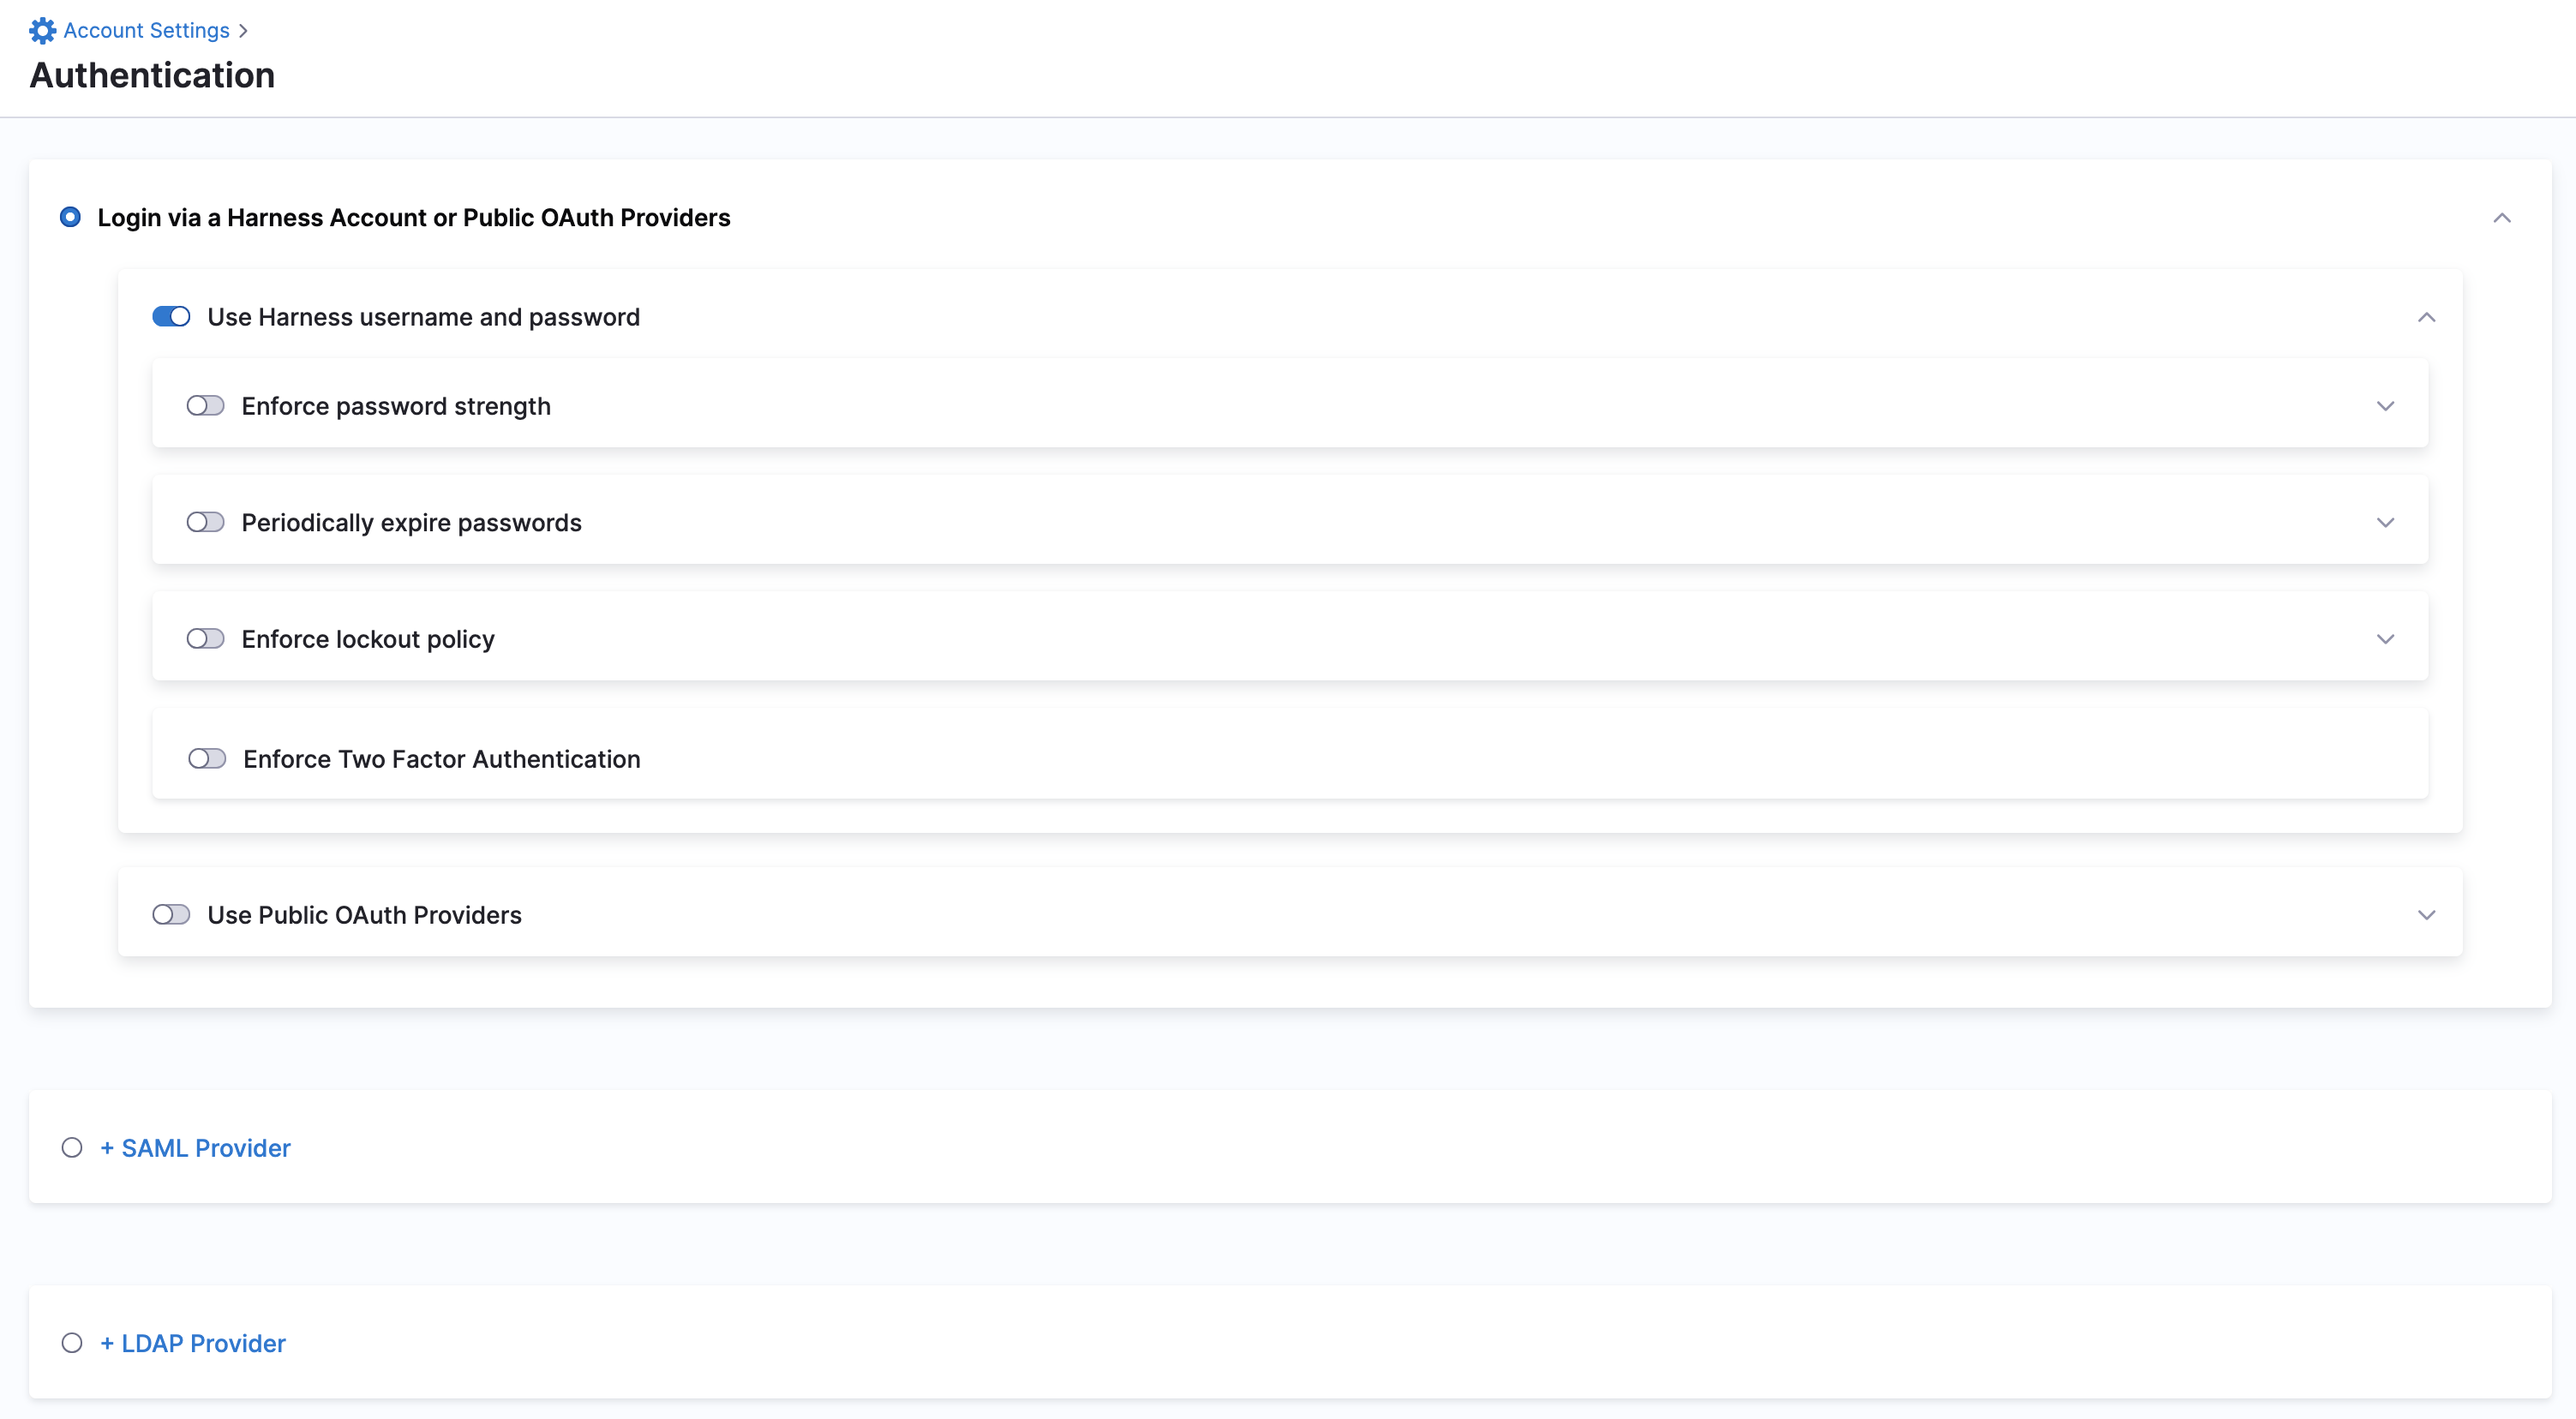Image resolution: width=2576 pixels, height=1419 pixels.
Task: Disable Harness username and password toggle
Action: click(x=171, y=317)
